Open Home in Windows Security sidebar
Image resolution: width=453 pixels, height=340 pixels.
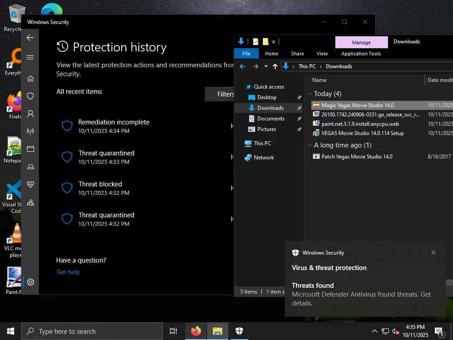pyautogui.click(x=31, y=78)
